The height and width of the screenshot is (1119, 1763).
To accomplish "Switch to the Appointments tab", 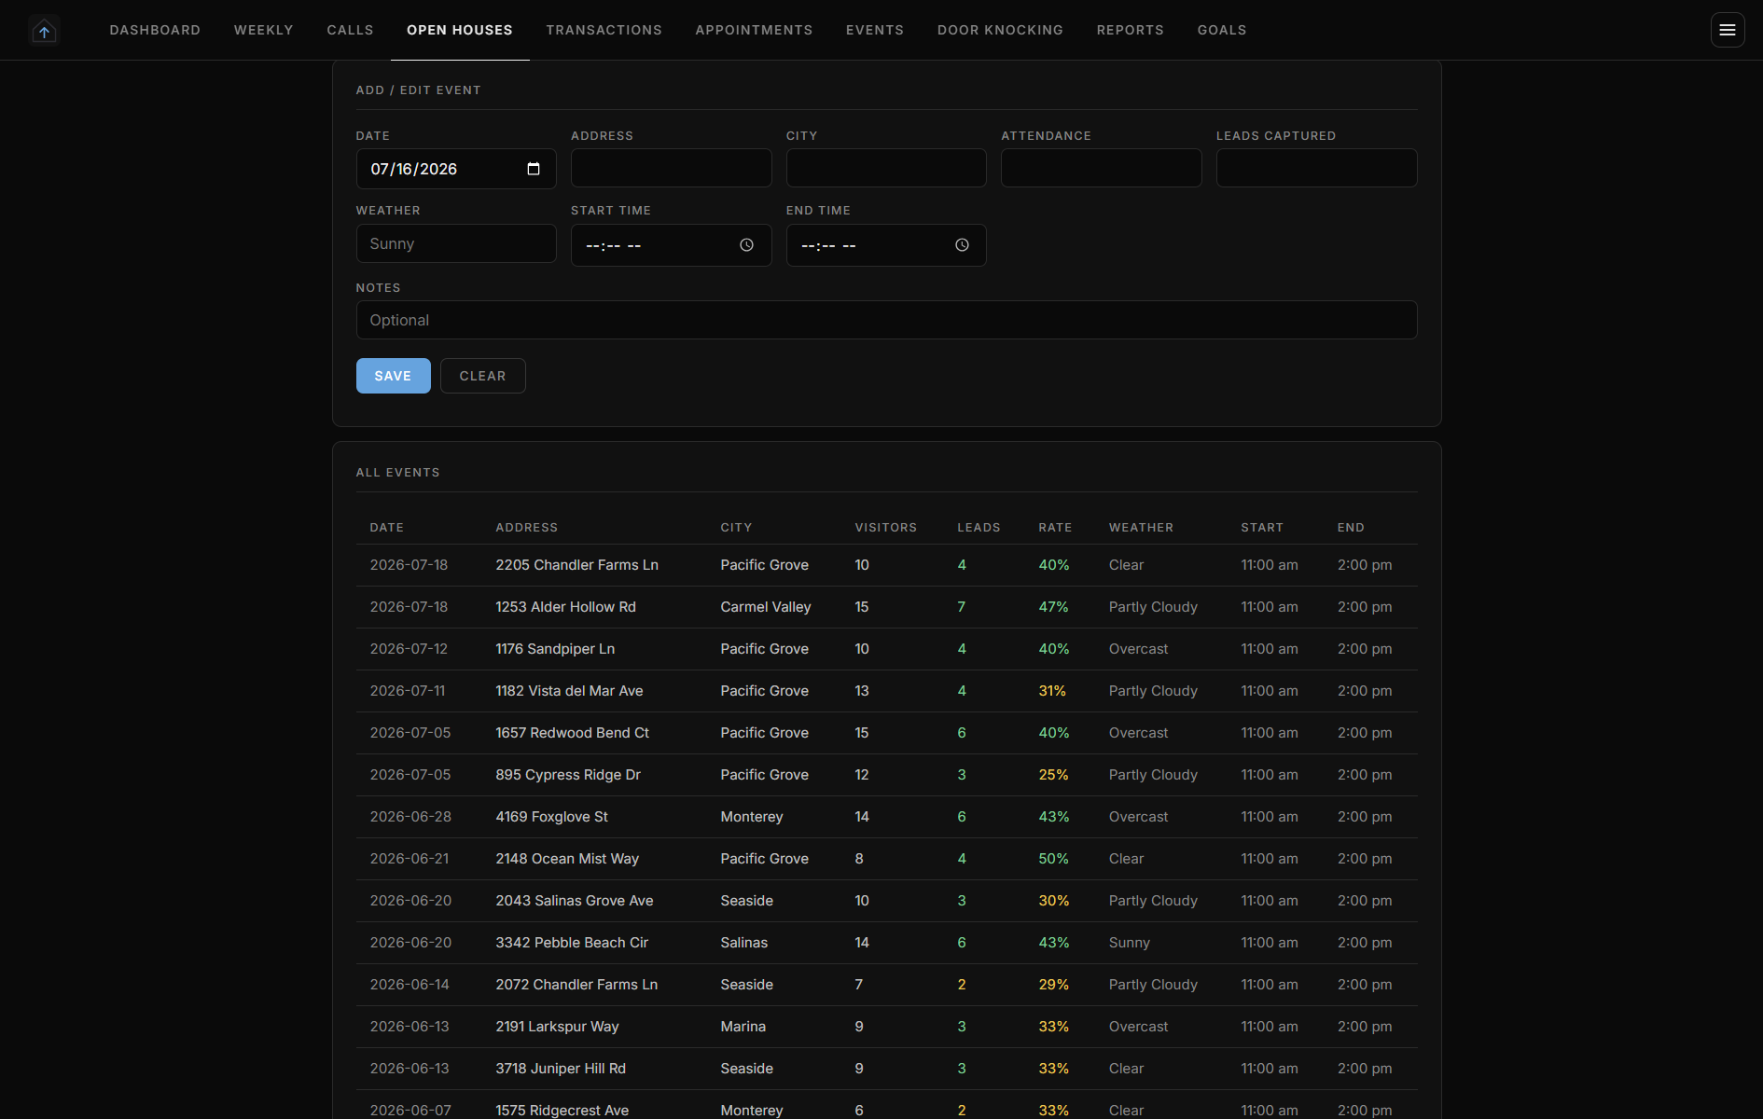I will (754, 30).
